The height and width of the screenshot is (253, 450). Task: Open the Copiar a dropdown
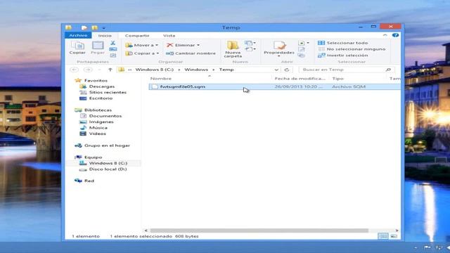point(142,53)
